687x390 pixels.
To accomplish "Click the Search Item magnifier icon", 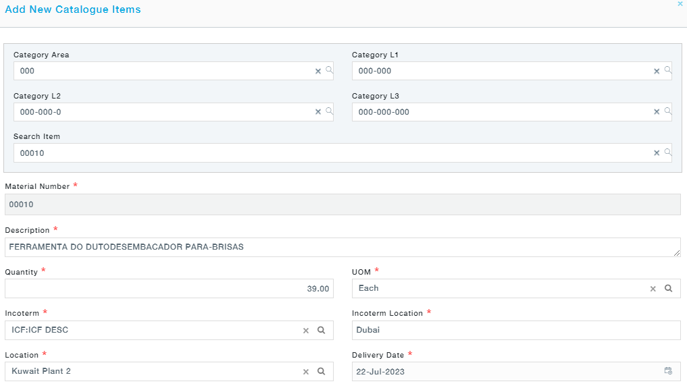I will [667, 152].
